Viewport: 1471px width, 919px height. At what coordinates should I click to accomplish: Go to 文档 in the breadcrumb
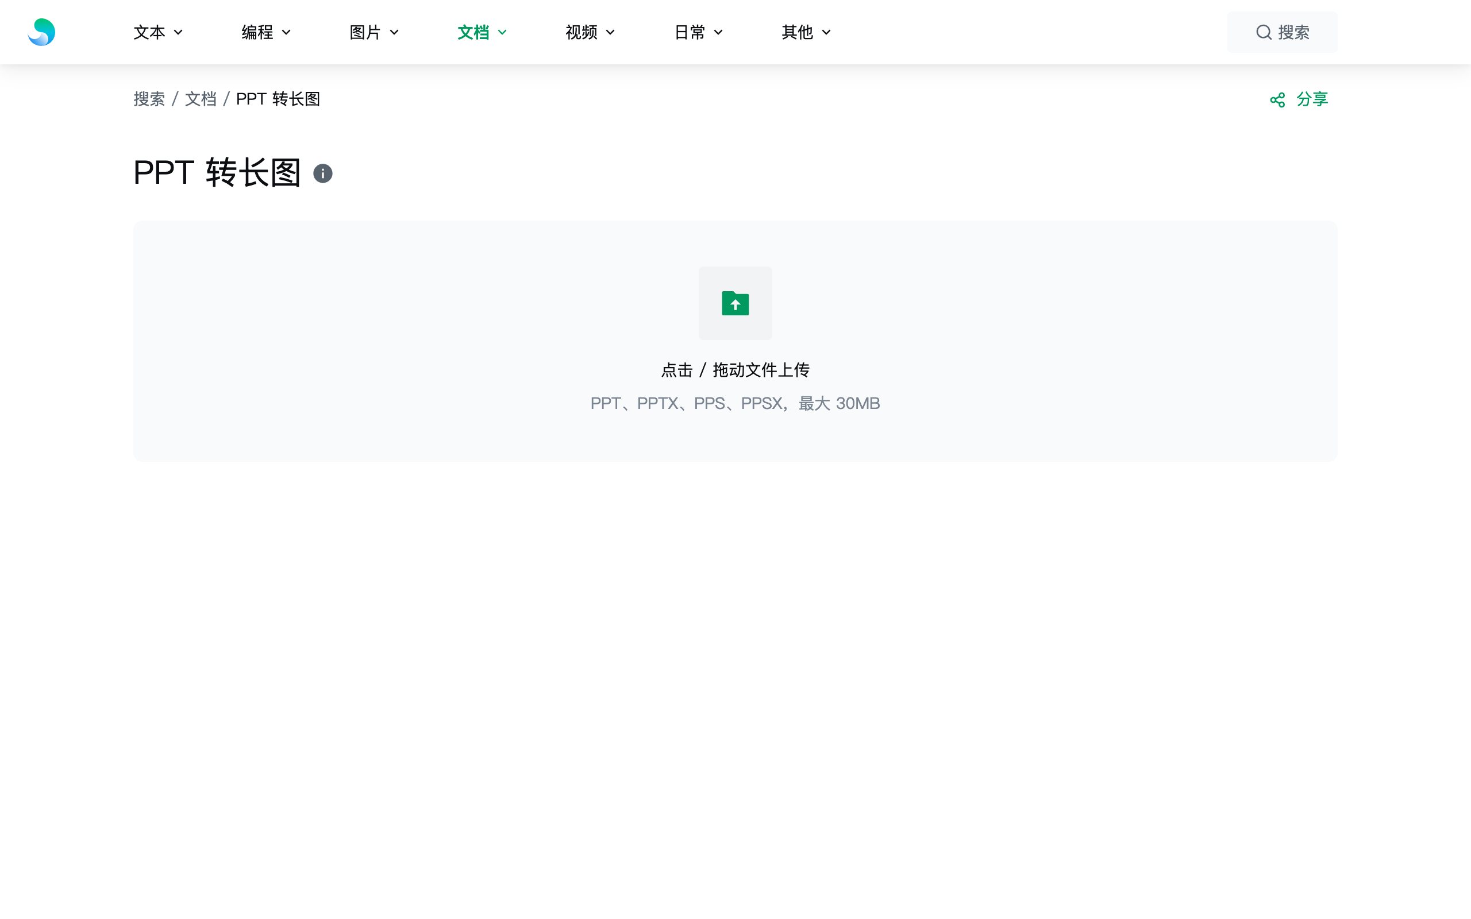point(201,99)
